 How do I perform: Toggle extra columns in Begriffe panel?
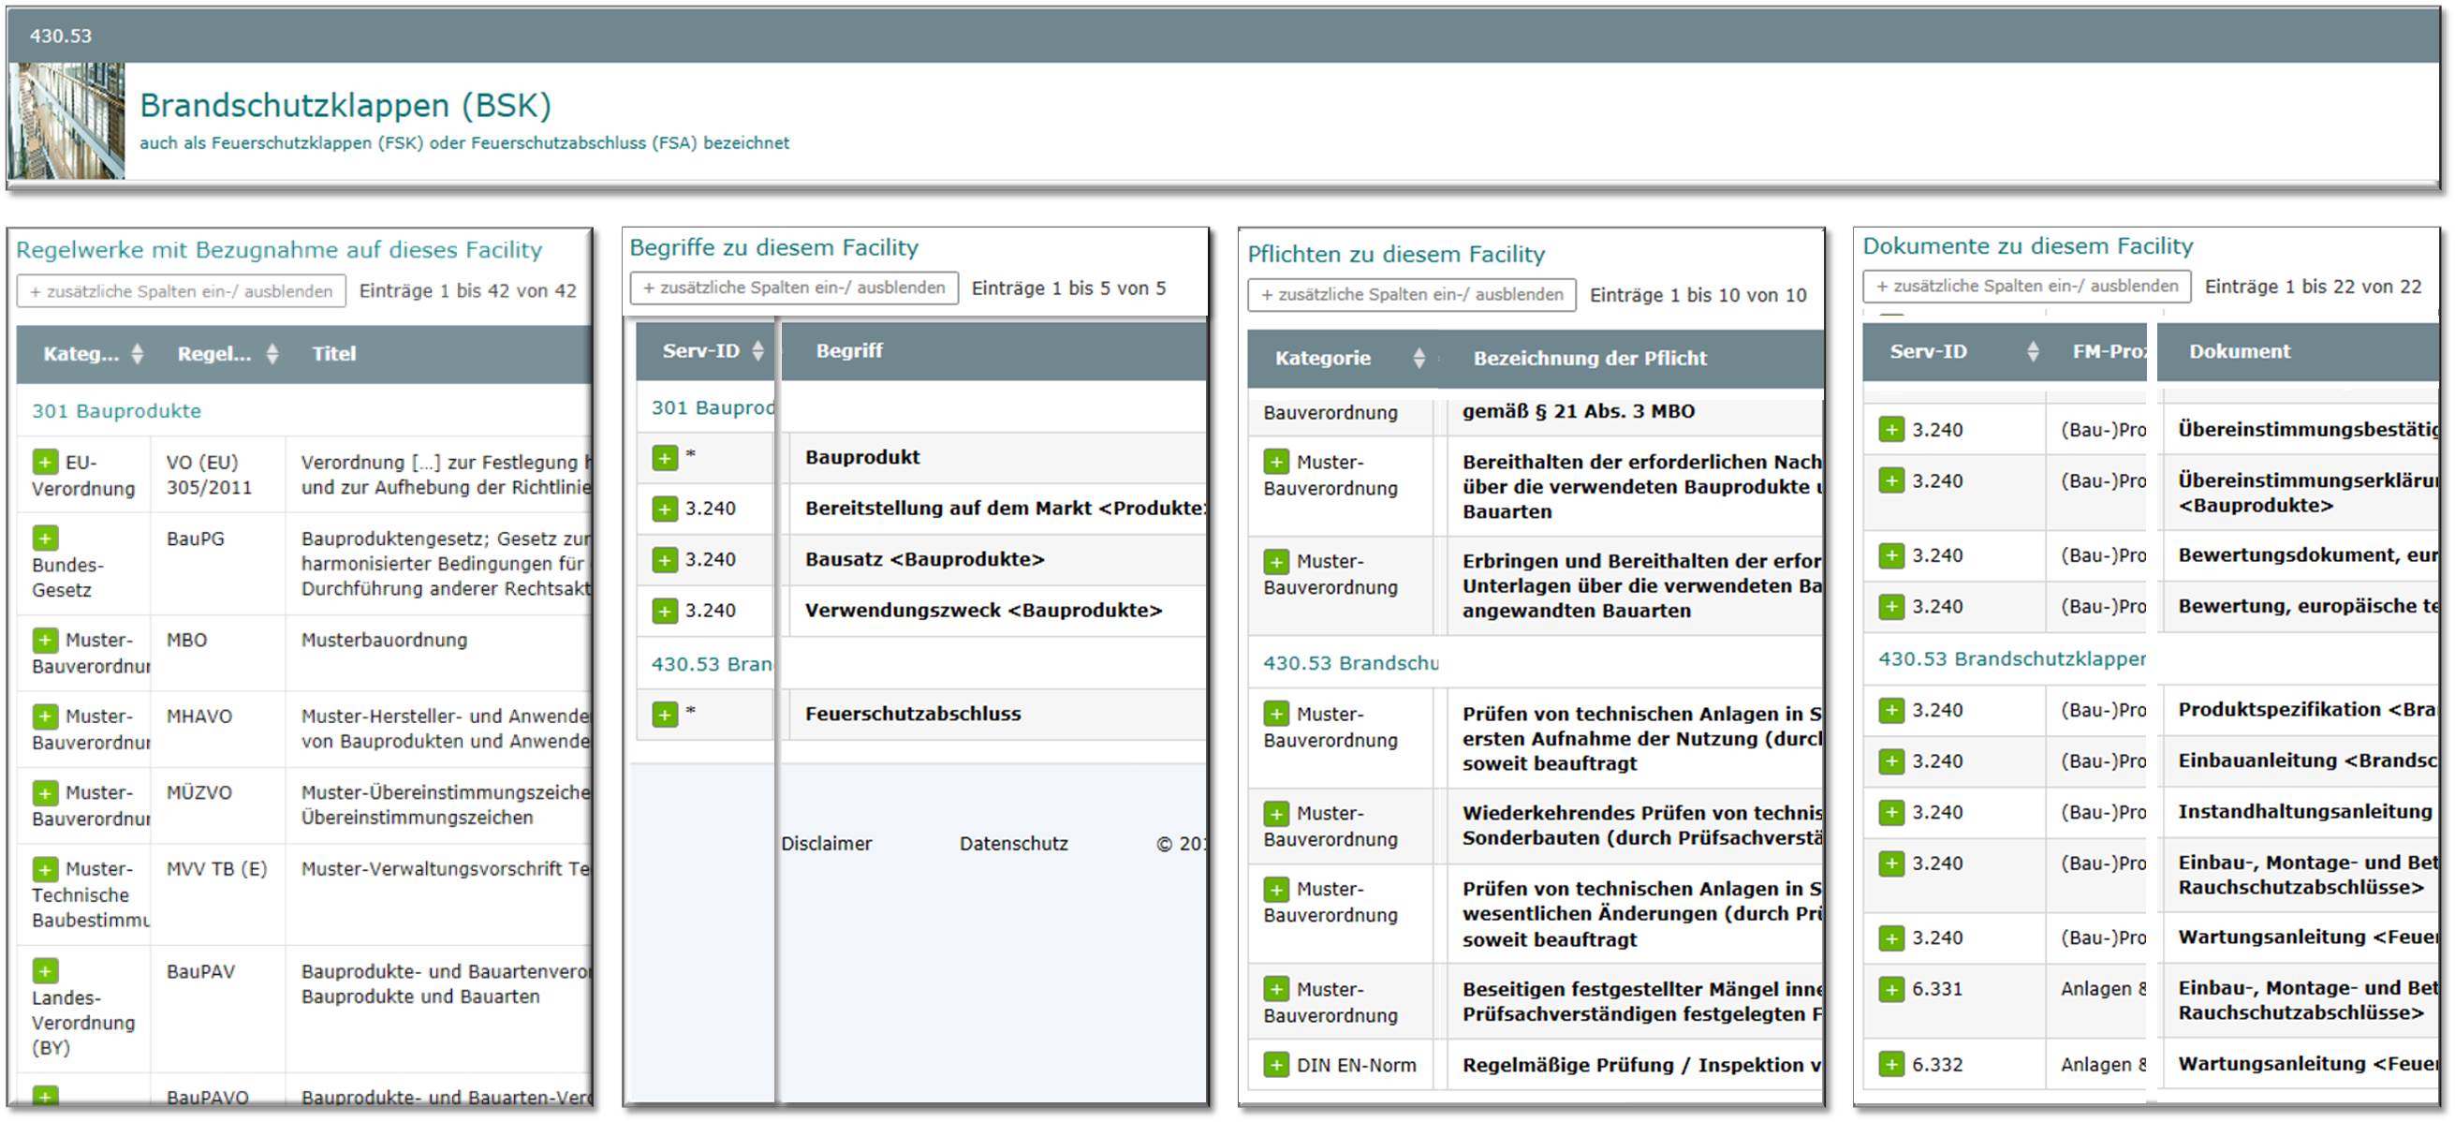pos(794,288)
